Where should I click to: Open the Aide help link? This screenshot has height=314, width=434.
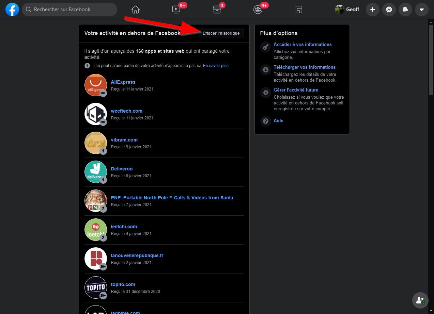tap(278, 120)
